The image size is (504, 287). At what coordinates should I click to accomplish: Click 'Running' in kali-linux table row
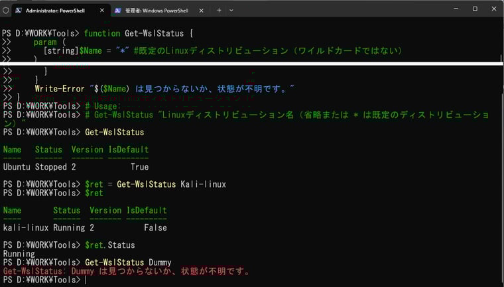[x=69, y=227]
